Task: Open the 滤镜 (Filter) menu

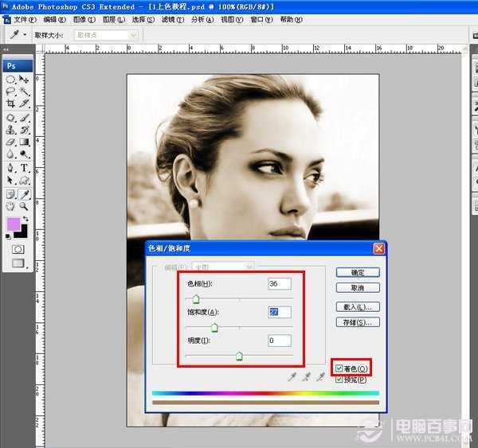Action: 169,19
